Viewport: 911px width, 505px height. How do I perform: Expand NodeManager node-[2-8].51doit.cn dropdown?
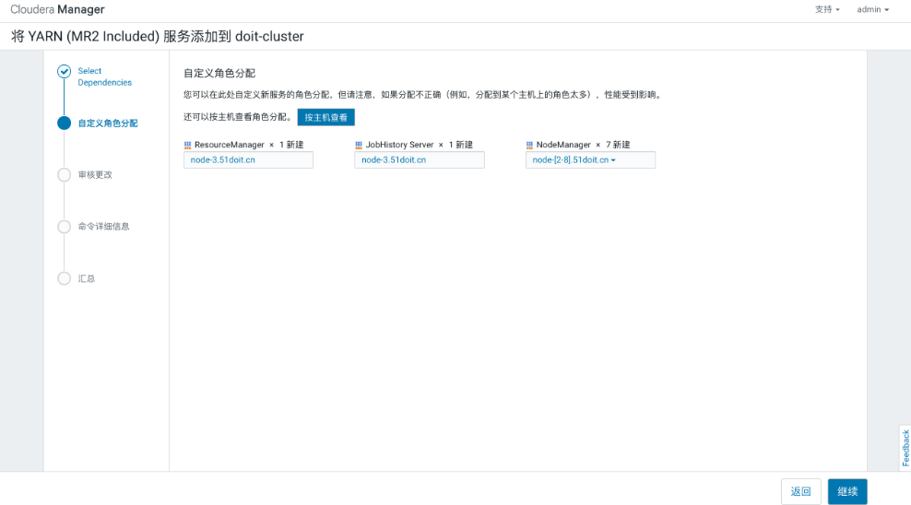point(590,160)
